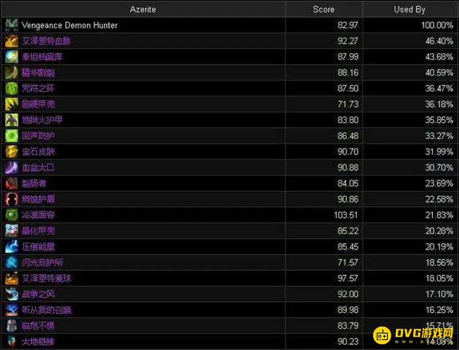459x350 pixels.
Task: Follow the 冷漠面容 trait link
Action: [38, 215]
